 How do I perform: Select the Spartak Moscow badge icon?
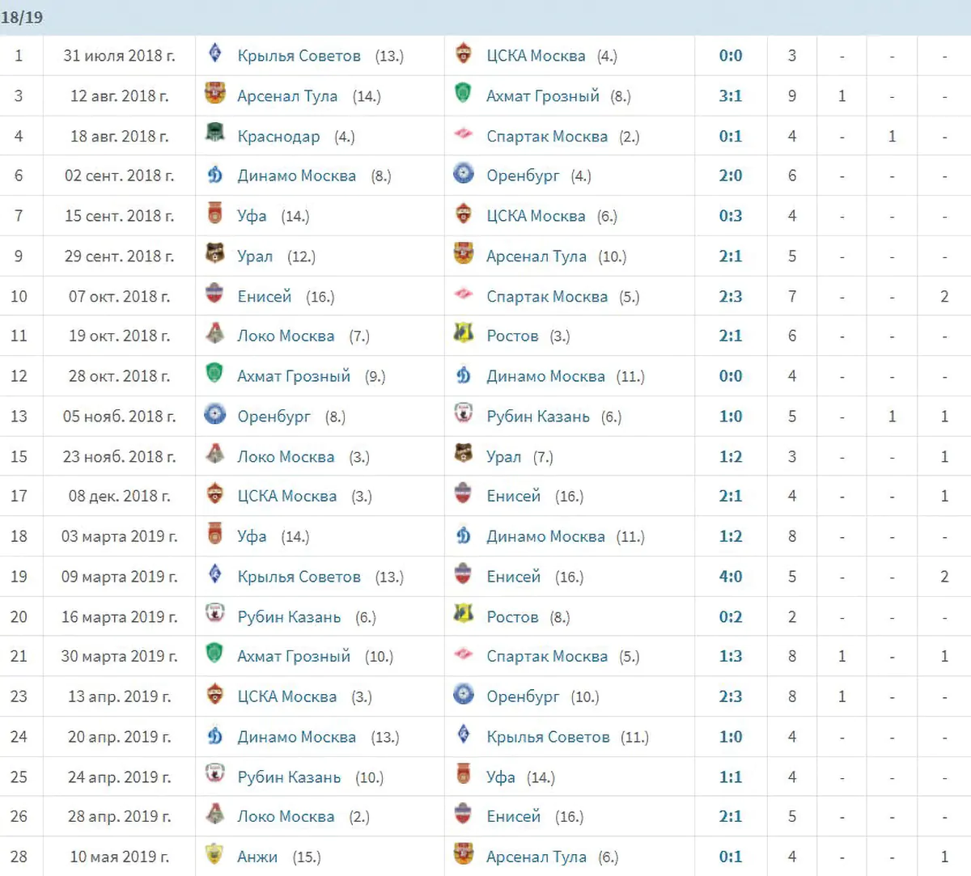463,136
